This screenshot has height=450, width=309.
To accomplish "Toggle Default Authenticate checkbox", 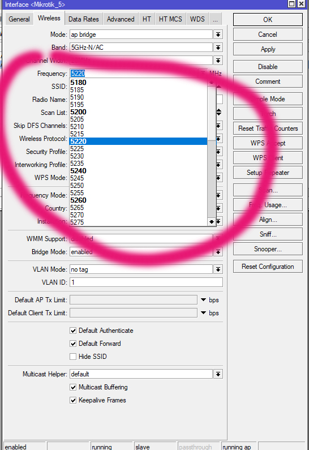I will 73,331.
